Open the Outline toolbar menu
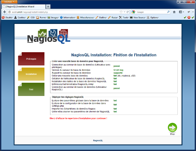 click(x=101, y=18)
